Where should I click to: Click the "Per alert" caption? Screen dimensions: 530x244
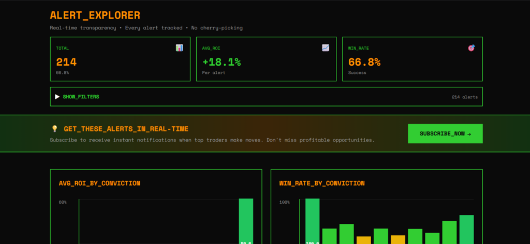point(214,72)
